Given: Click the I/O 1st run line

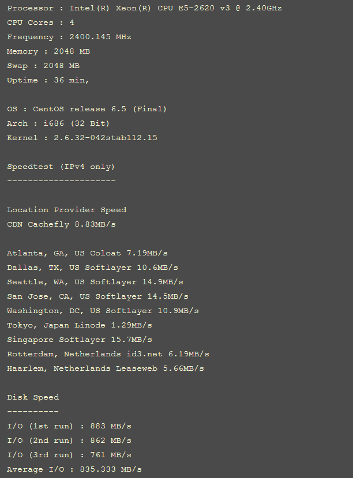Looking at the screenshot, I should coord(69,426).
